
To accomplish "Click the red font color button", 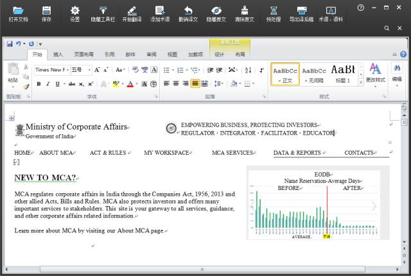I will coord(130,84).
